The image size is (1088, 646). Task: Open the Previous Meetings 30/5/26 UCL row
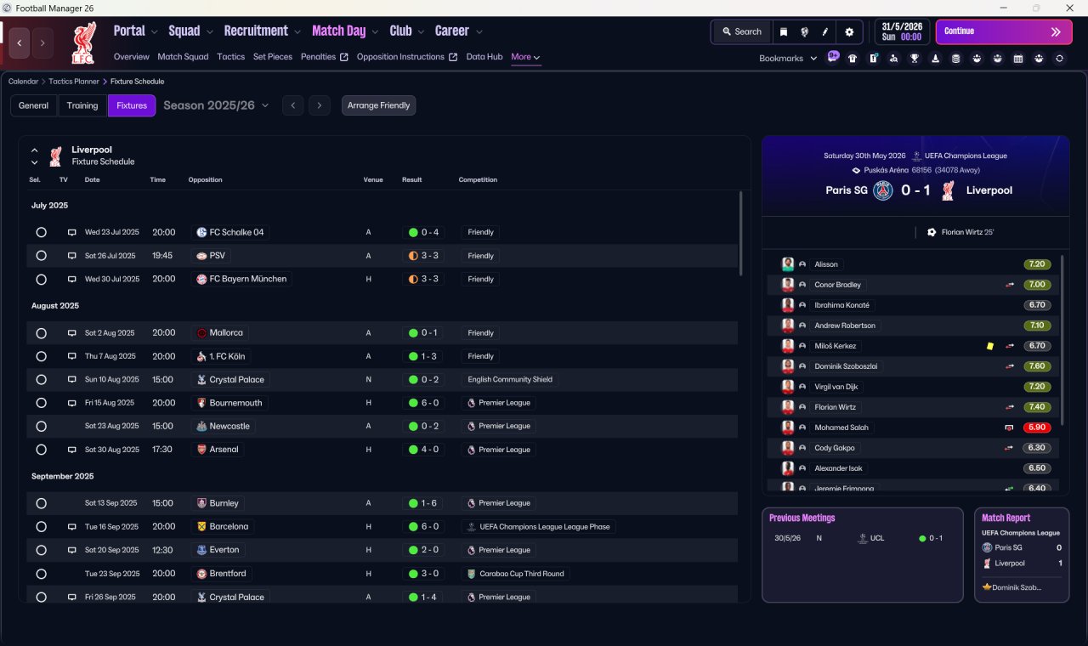coord(862,538)
